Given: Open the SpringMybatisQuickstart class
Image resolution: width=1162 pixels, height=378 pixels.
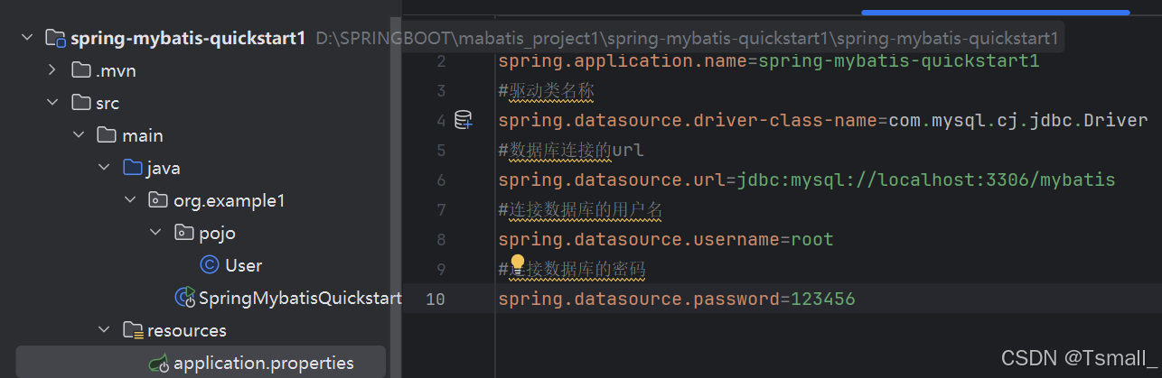Looking at the screenshot, I should pyautogui.click(x=300, y=298).
